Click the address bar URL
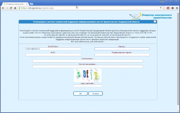Screen dimensions: 180x113 pos(37,8)
